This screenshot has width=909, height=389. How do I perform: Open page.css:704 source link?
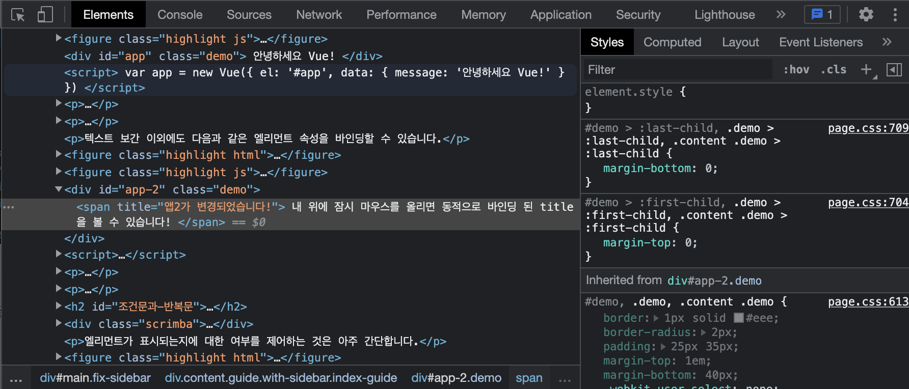click(868, 202)
